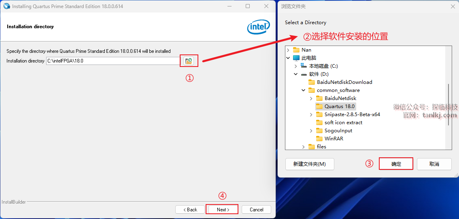This screenshot has height=219, width=459.
Task: Maximize the Quartus installer window
Action: (x=248, y=6)
